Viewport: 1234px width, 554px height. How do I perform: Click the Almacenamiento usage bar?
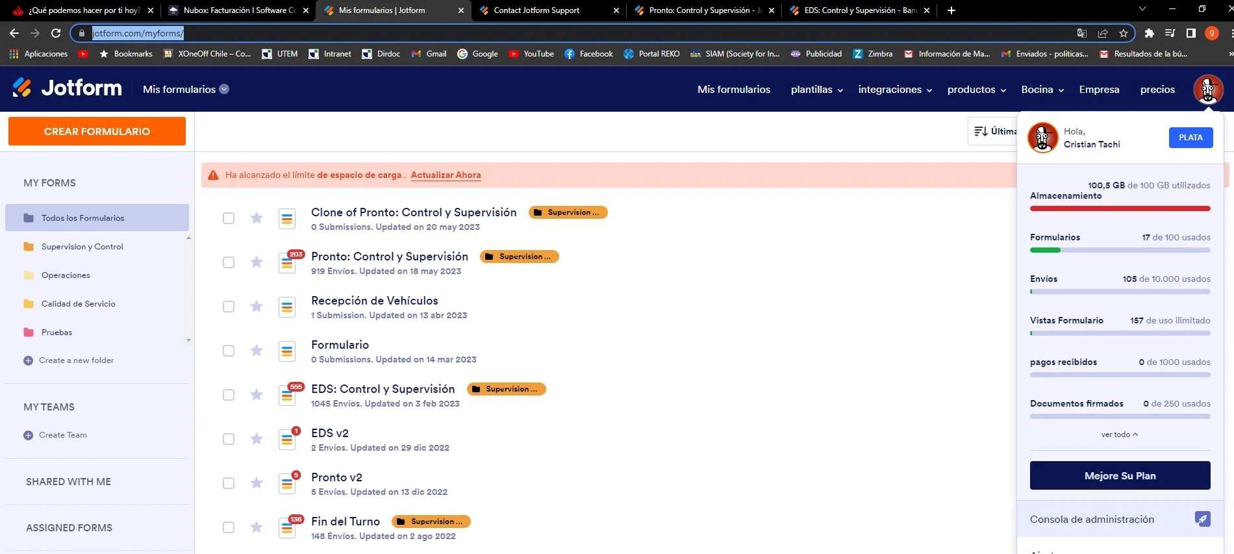click(1120, 208)
